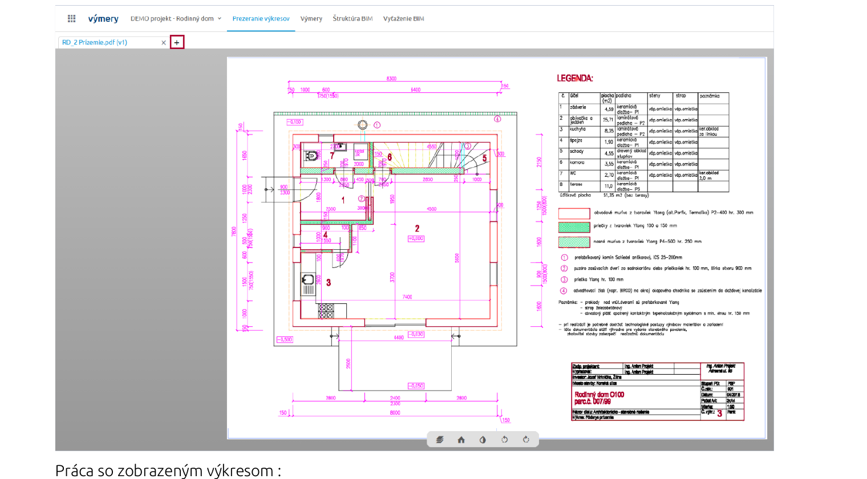Rotate drawing clockwise
Image resolution: width=867 pixels, height=479 pixels.
pos(526,440)
